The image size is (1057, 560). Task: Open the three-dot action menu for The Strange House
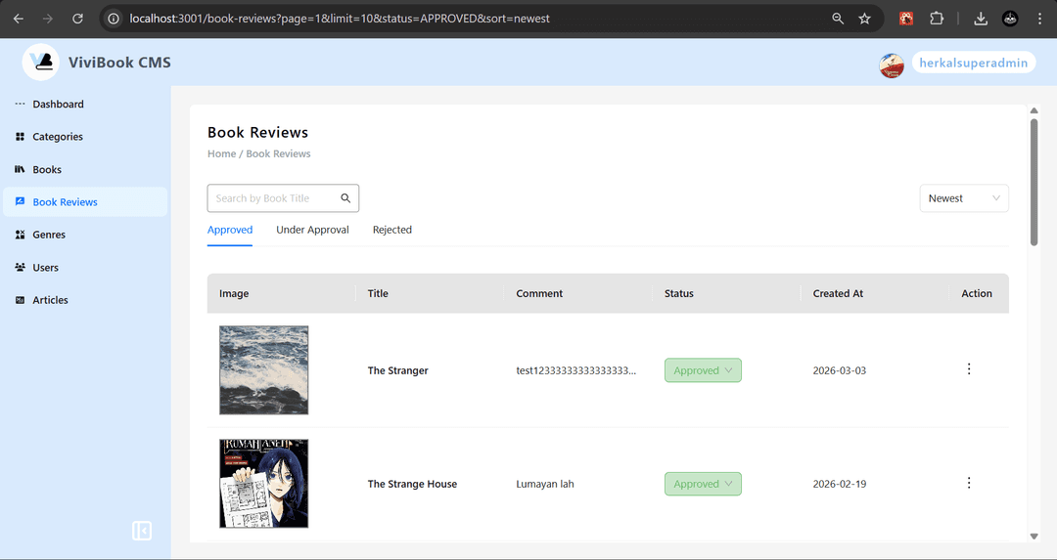(x=969, y=483)
